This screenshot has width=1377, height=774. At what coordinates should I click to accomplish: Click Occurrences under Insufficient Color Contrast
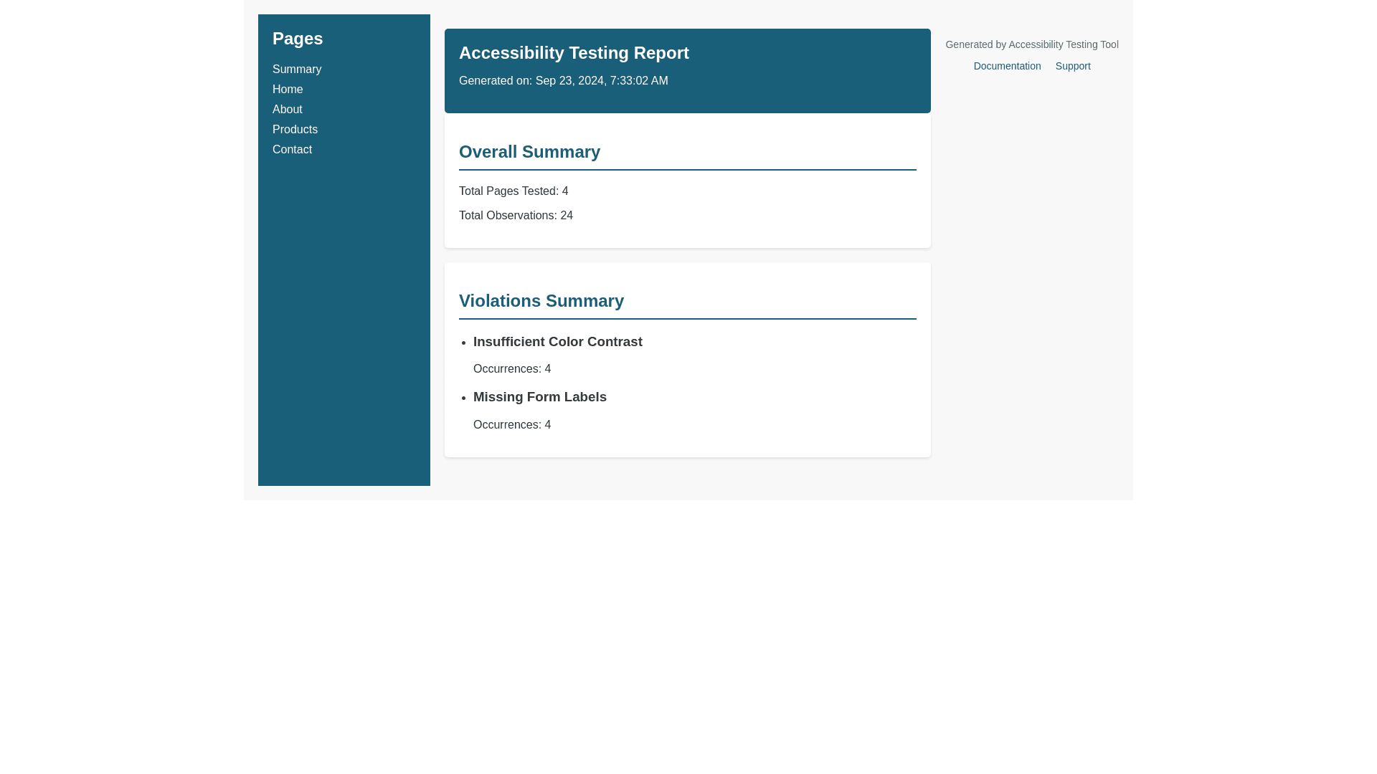click(x=511, y=369)
